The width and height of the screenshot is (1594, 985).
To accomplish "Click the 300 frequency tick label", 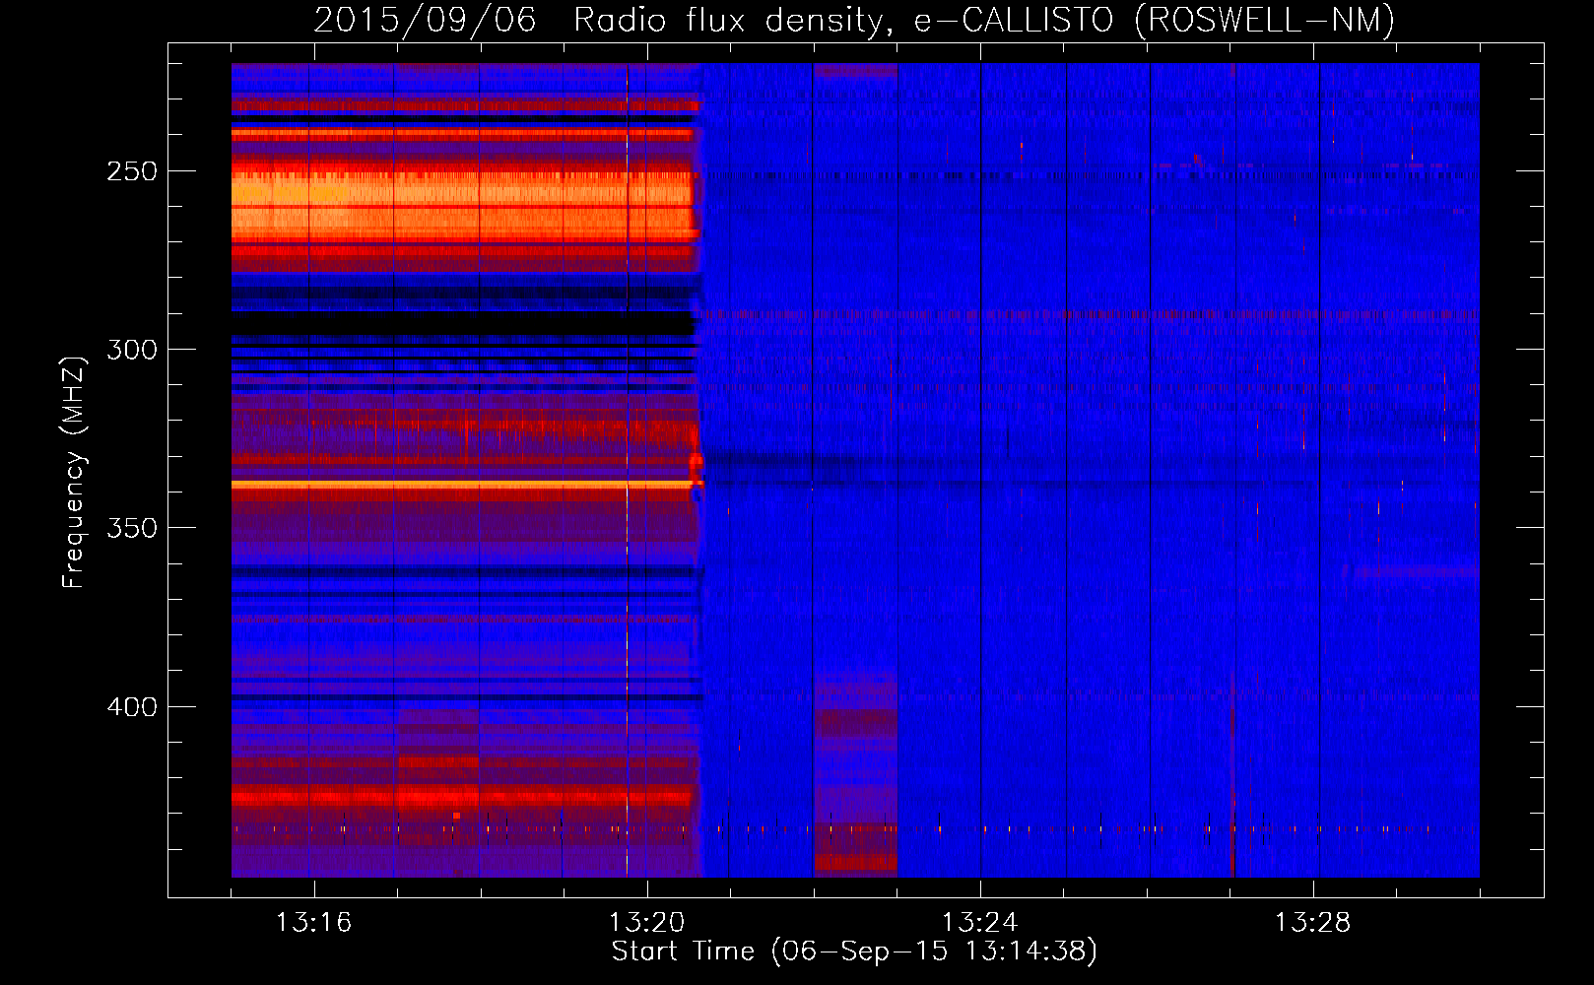I will point(132,350).
